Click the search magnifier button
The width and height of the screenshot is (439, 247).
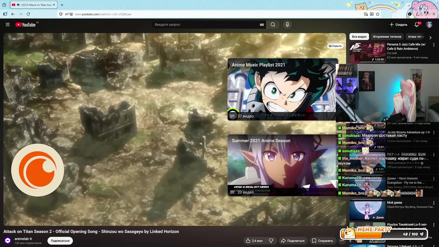click(273, 25)
